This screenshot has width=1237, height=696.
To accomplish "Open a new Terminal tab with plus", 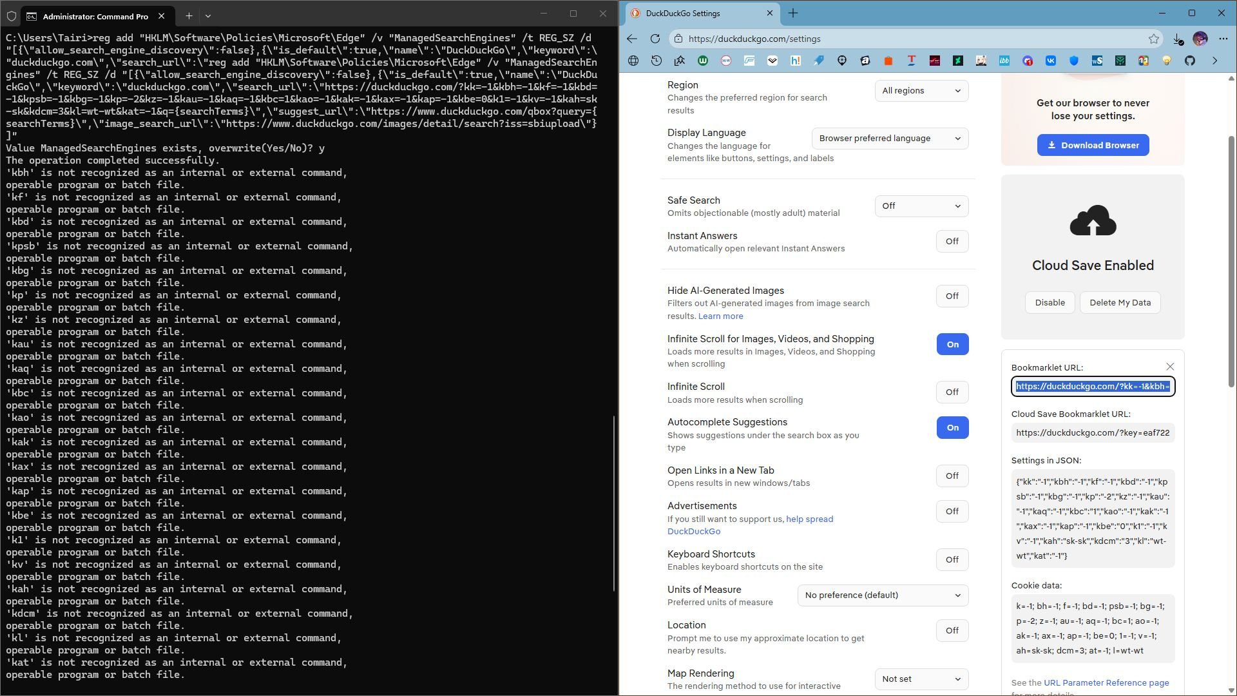I will point(189,16).
